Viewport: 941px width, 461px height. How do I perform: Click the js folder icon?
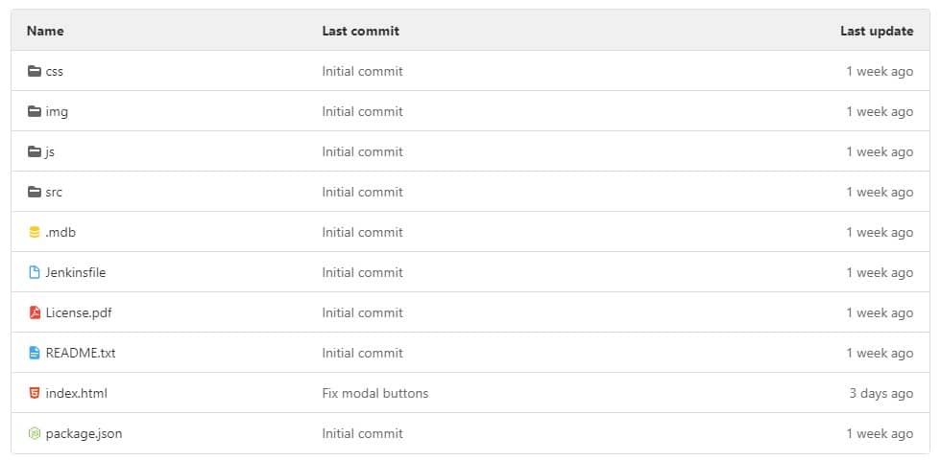click(35, 151)
